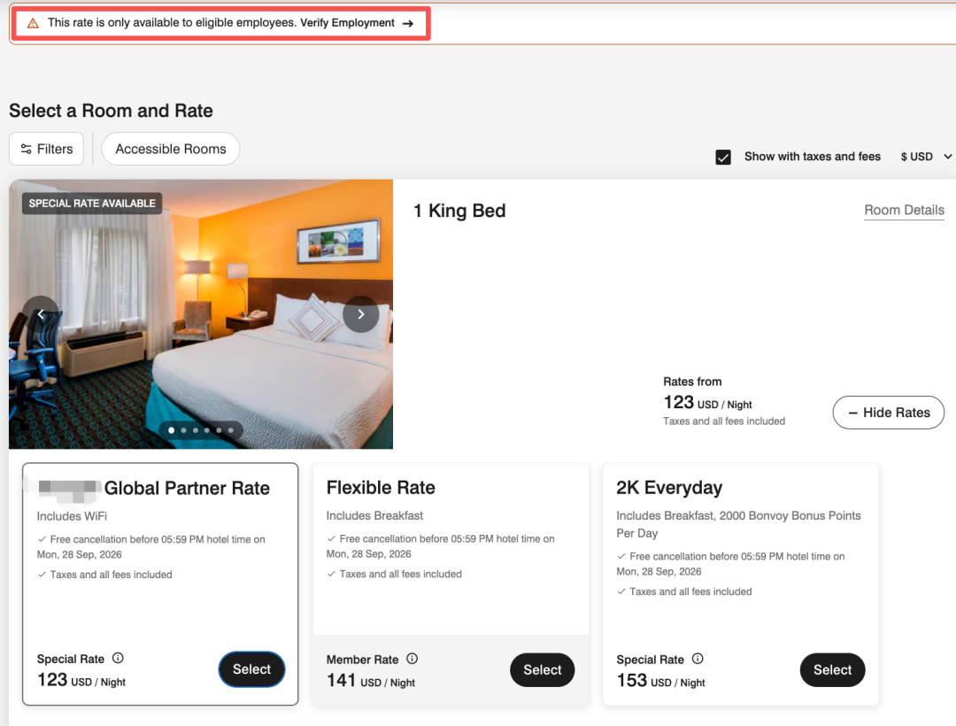Click the King Bed room photo

coord(201,314)
